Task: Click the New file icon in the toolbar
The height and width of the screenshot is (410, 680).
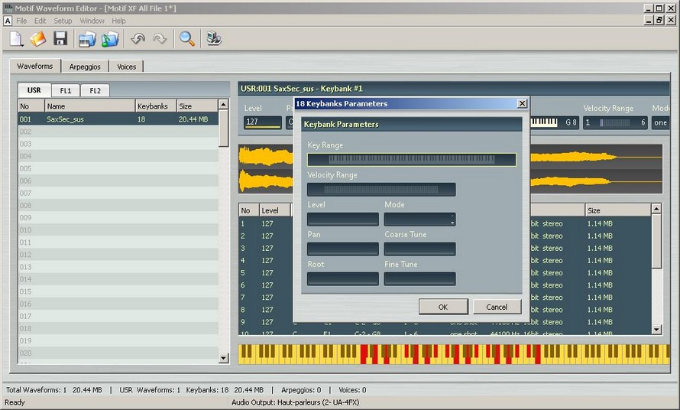Action: 16,38
